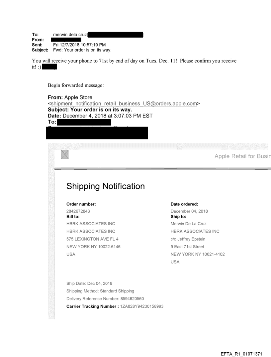Click the Shipping Method: Standard Shipping line
271x357 pixels.
100,291
